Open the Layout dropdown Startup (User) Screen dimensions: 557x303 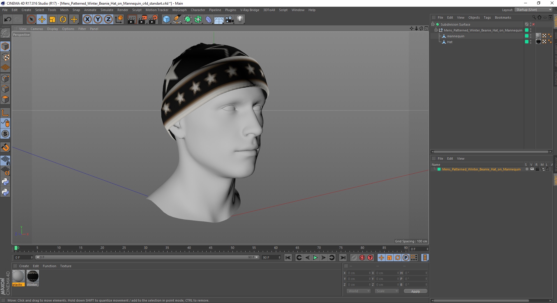click(x=533, y=10)
